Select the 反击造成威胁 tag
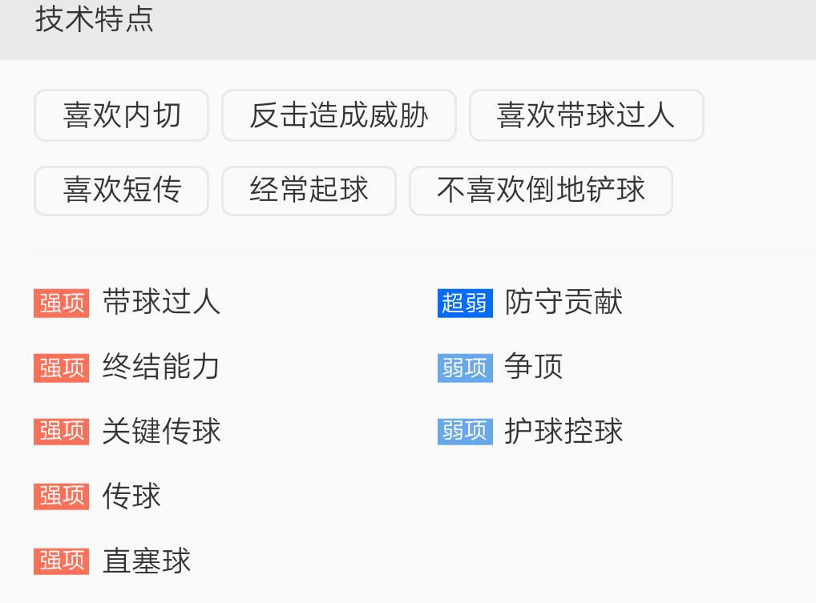This screenshot has height=603, width=816. pyautogui.click(x=338, y=115)
